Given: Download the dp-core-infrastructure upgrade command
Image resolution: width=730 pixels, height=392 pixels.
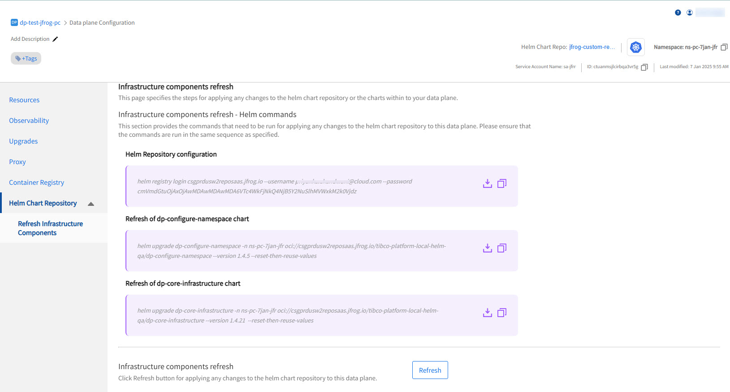Looking at the screenshot, I should coord(488,313).
